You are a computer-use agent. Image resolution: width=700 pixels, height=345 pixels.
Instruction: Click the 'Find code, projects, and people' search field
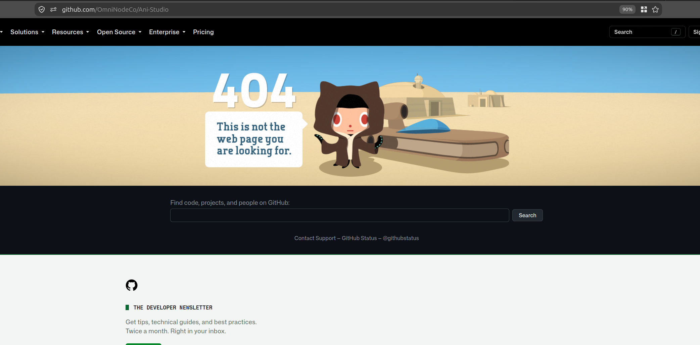click(x=339, y=215)
